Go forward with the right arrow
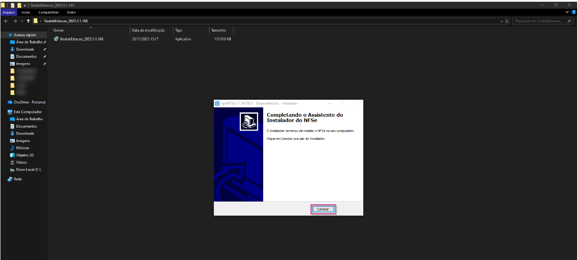 pos(15,21)
